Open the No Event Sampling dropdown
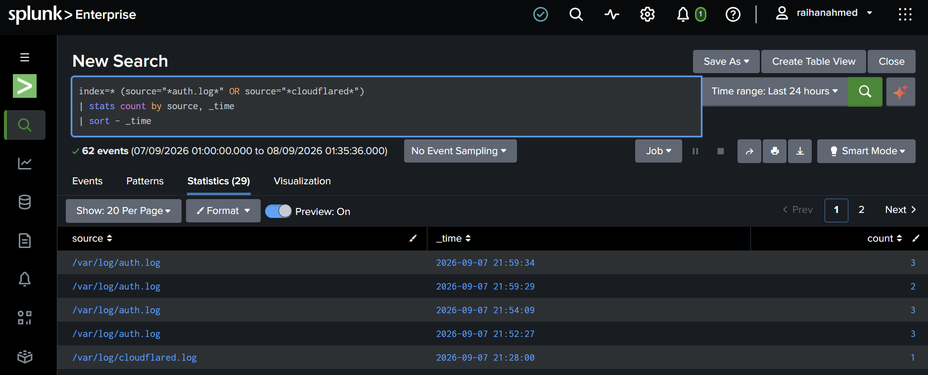The width and height of the screenshot is (928, 375). click(460, 151)
